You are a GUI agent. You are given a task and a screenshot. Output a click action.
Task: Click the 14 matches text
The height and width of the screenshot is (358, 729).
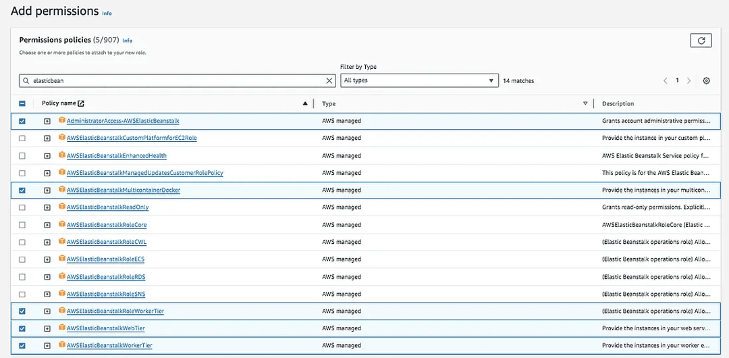coord(518,81)
